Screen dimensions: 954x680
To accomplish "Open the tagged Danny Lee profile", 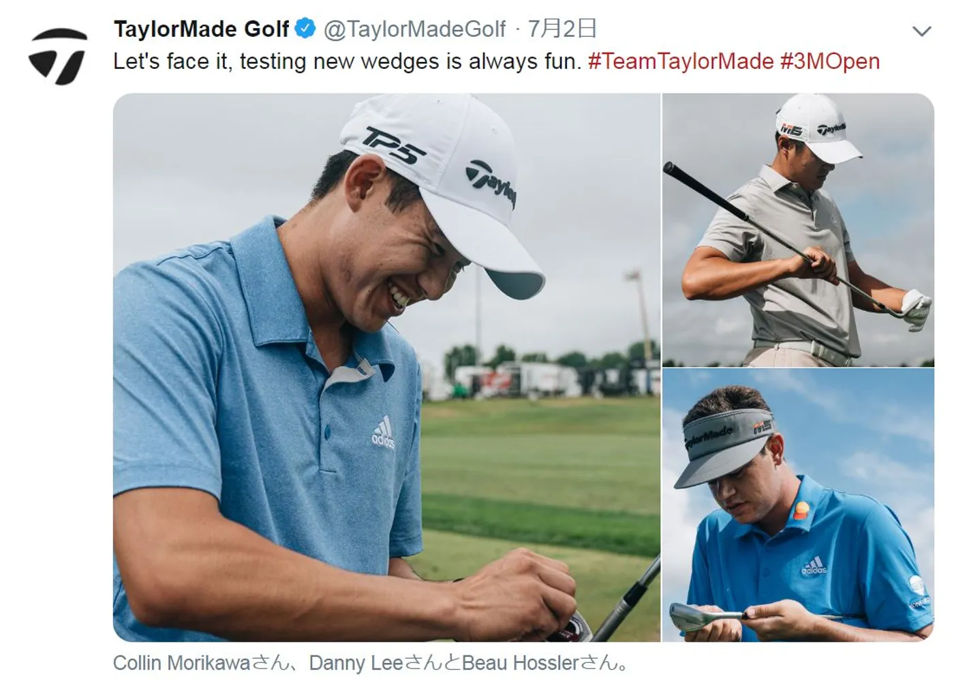I will (356, 663).
